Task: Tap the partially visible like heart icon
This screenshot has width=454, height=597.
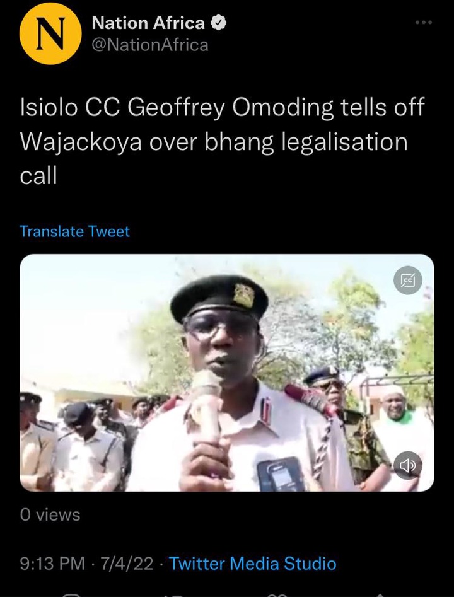Action: [277, 594]
